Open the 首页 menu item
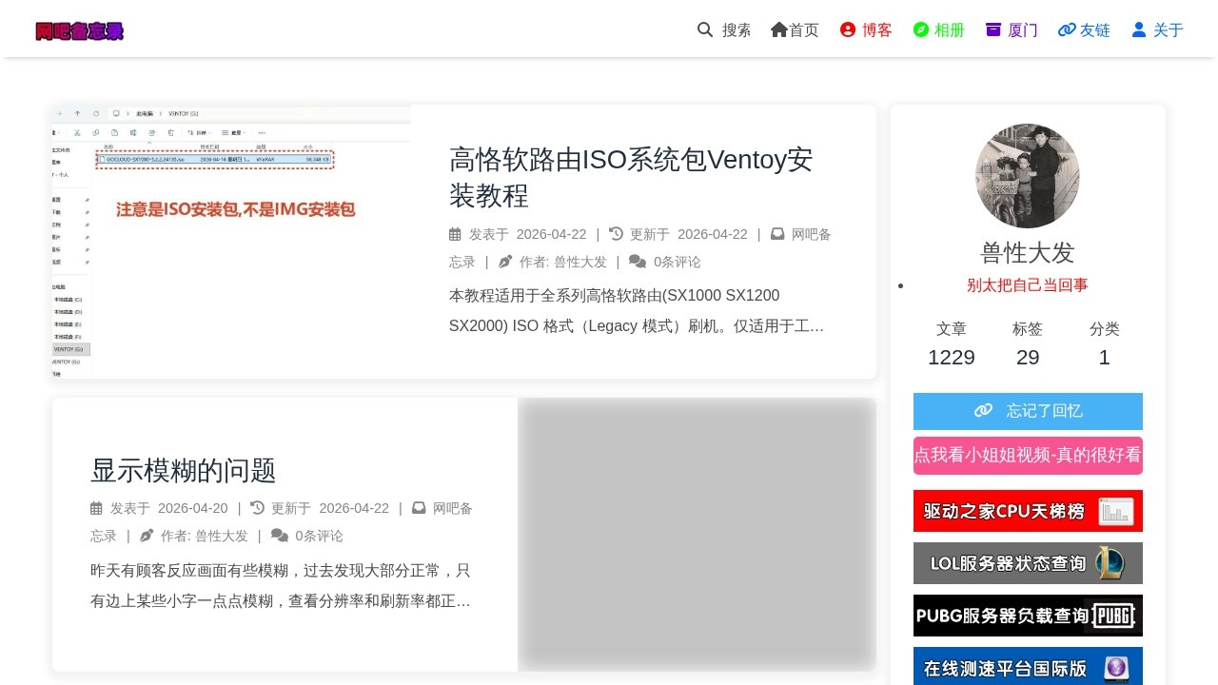This screenshot has width=1218, height=685. [795, 29]
